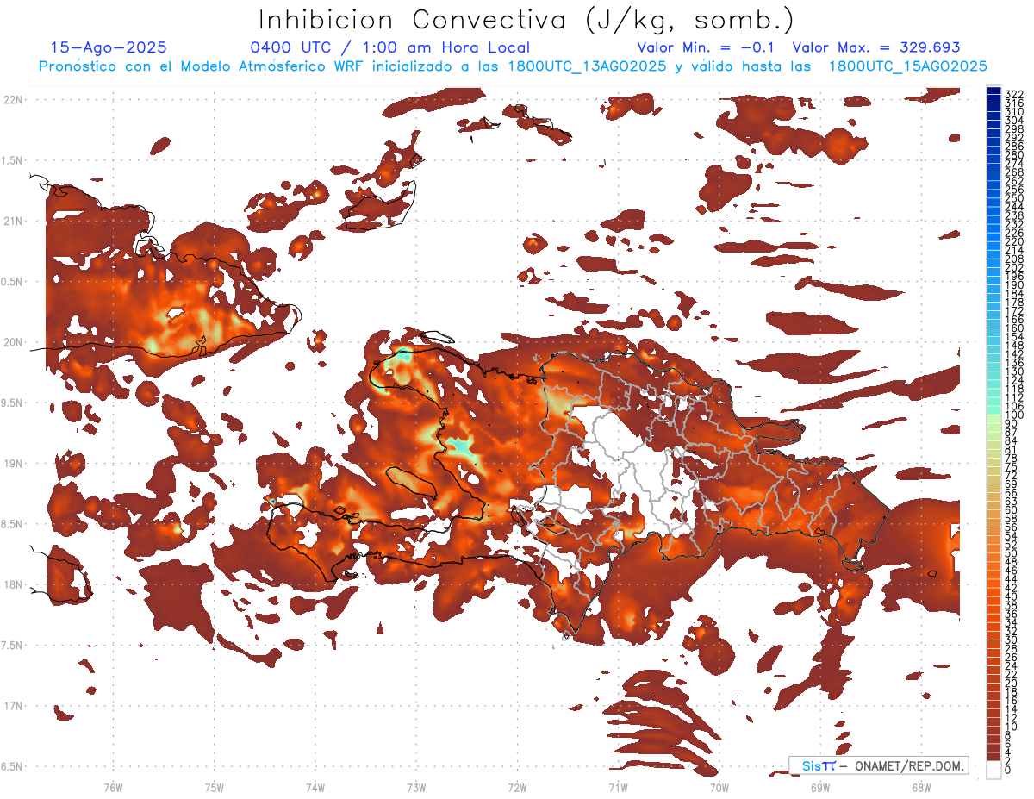Screen dimensions: 1034x799
Task: Click the 40 value on the colorbar
Action: [1011, 596]
